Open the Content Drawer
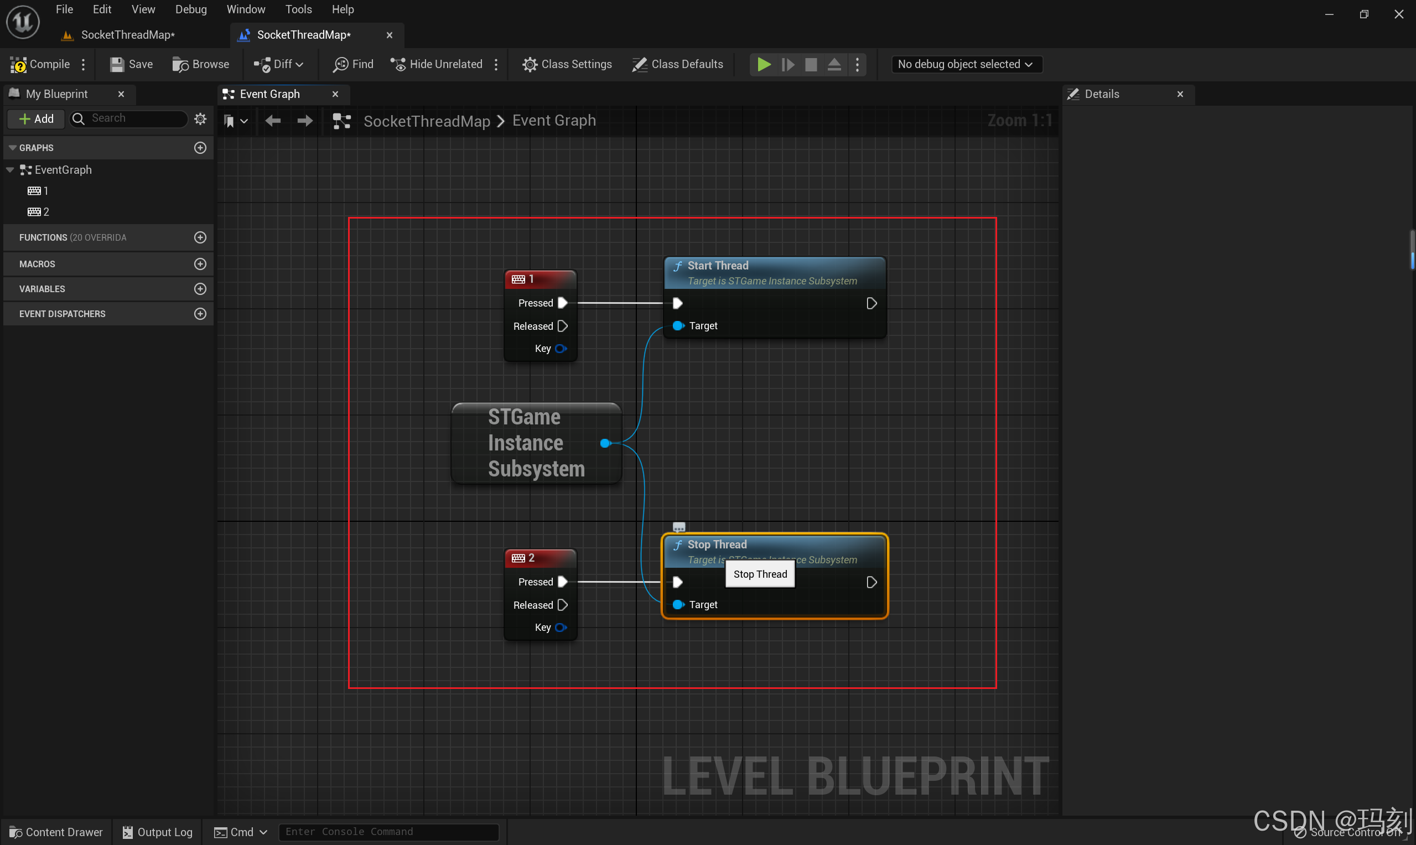Image resolution: width=1416 pixels, height=845 pixels. click(x=56, y=832)
